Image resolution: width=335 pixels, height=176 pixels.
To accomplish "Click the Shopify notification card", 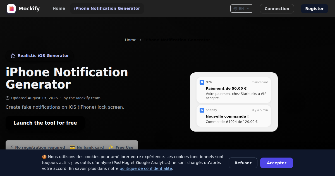I will [x=234, y=116].
